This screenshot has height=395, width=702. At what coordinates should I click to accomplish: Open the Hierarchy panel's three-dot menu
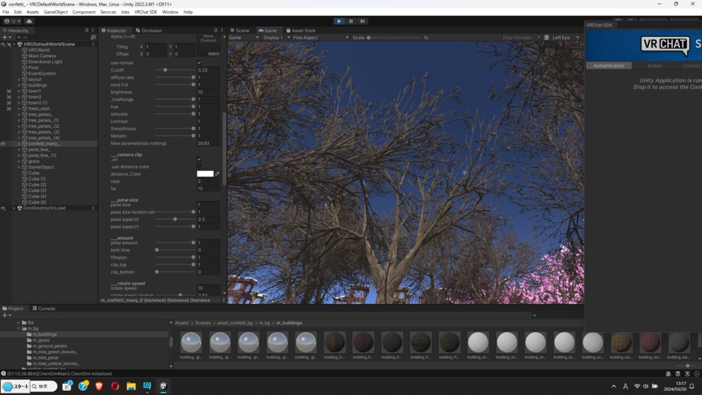[x=93, y=30]
